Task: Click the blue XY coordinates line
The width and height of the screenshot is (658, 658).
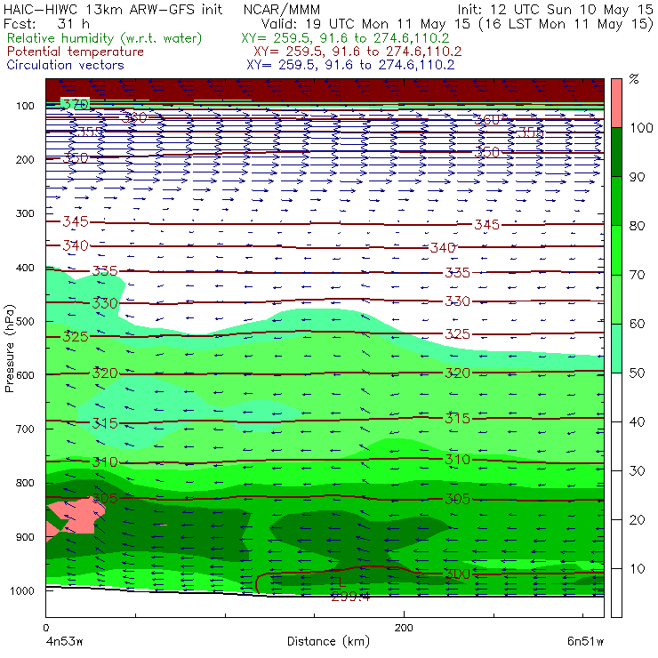Action: click(x=350, y=65)
